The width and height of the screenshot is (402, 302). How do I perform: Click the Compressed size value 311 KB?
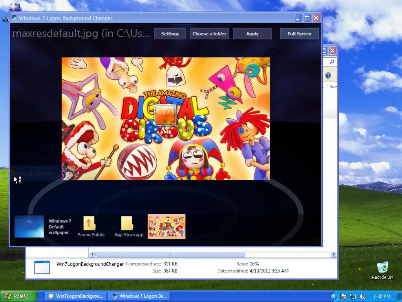tap(170, 264)
